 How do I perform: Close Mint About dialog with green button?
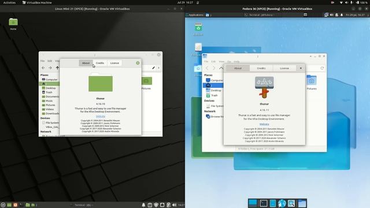click(138, 63)
